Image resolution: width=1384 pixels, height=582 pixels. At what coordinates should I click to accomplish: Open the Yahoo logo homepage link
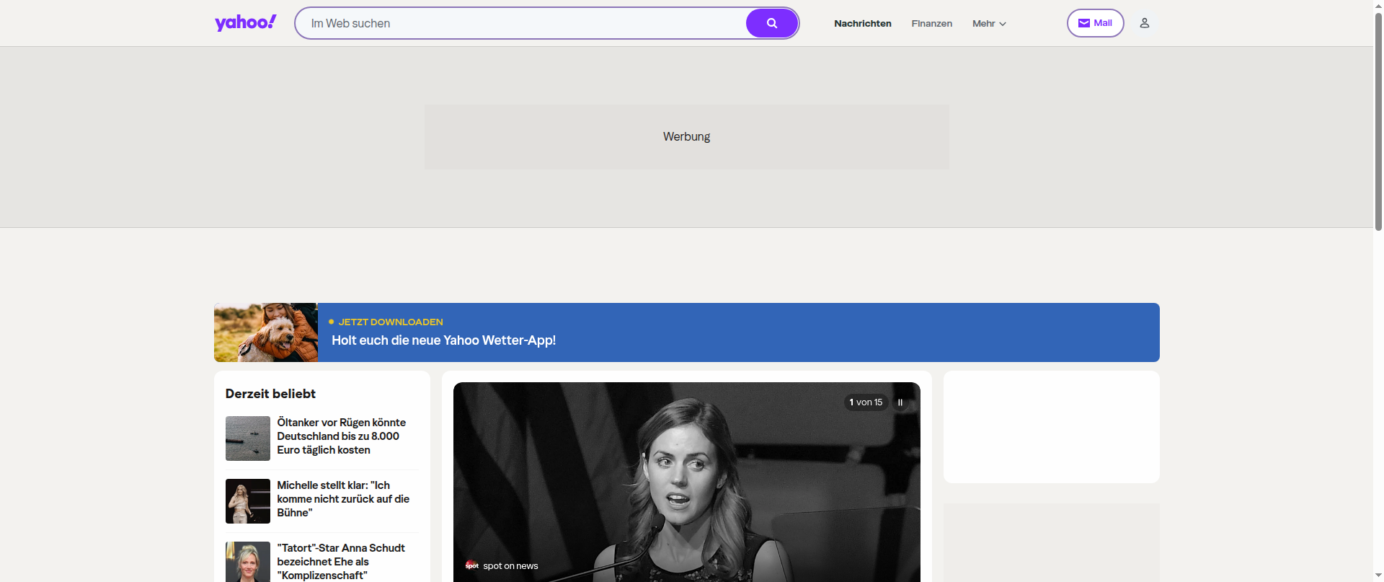click(245, 23)
